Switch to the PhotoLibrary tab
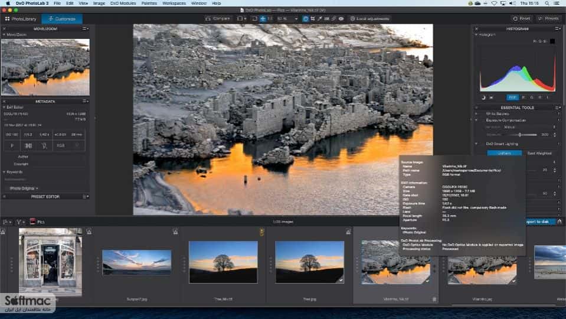 coord(21,19)
